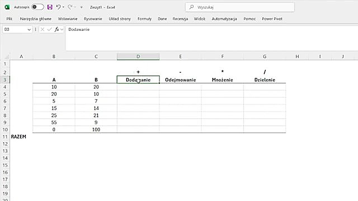Select the Odejmowanie header cell

pyautogui.click(x=180, y=80)
